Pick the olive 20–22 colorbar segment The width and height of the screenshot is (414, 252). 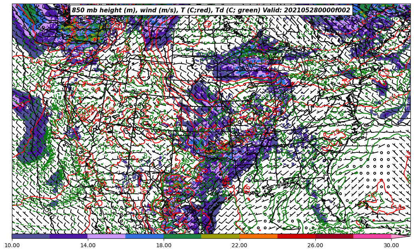coord(220,236)
